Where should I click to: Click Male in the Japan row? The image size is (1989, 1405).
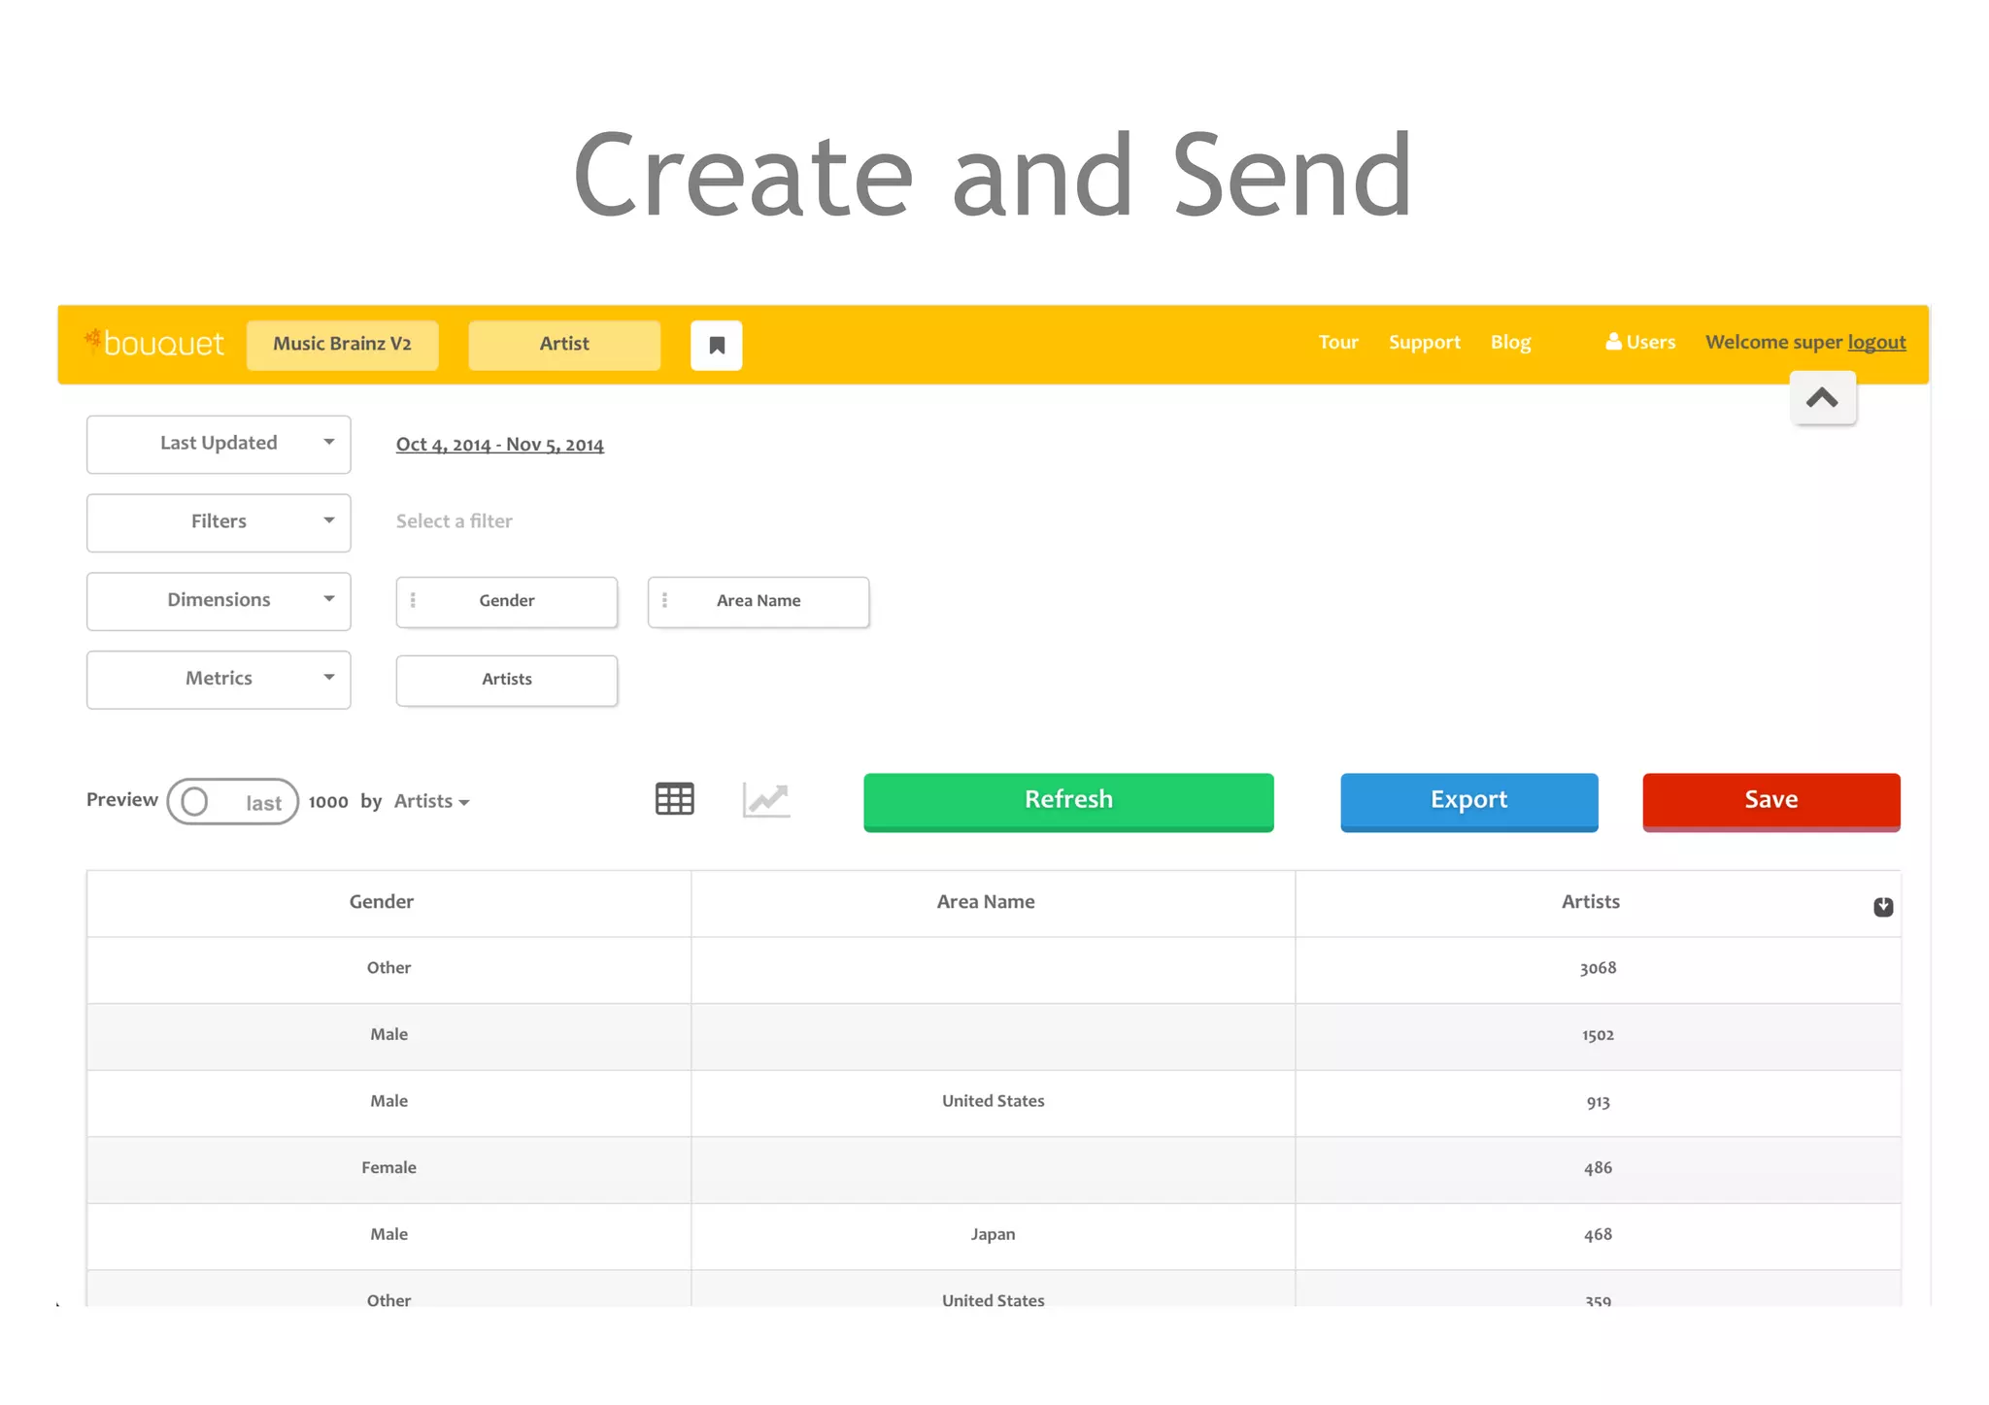388,1235
